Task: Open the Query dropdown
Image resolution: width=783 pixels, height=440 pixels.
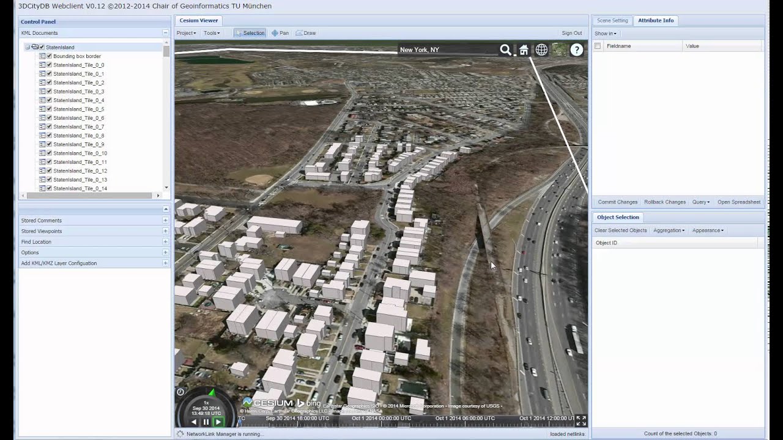Action: 701,202
